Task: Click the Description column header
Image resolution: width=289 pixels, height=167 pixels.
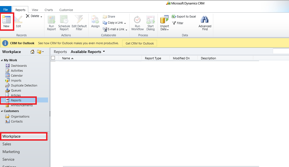Action: coord(209,58)
